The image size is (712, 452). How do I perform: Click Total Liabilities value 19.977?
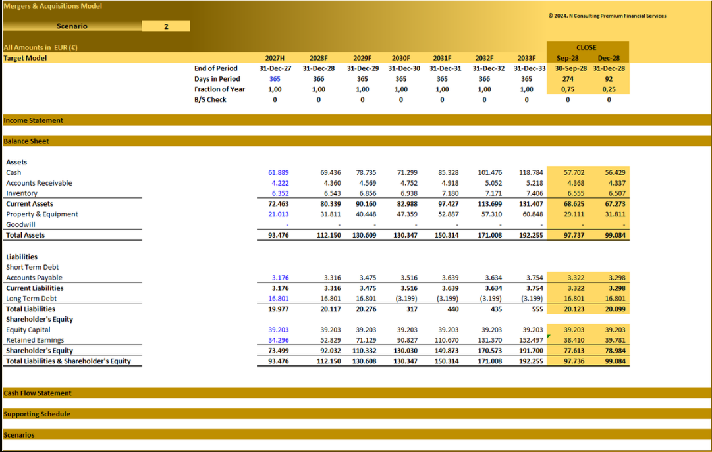279,309
